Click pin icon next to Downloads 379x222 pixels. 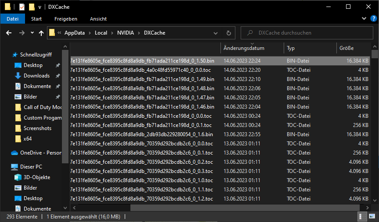[58, 76]
